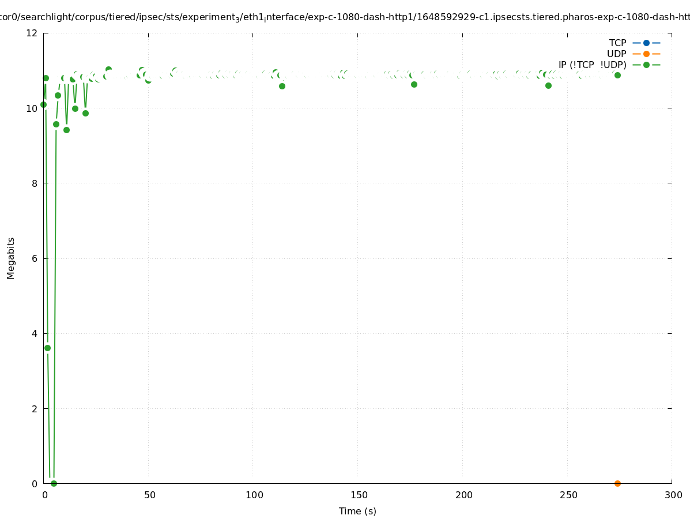Click the green data point at zero megabits
This screenshot has height=519, width=690.
coord(54,483)
